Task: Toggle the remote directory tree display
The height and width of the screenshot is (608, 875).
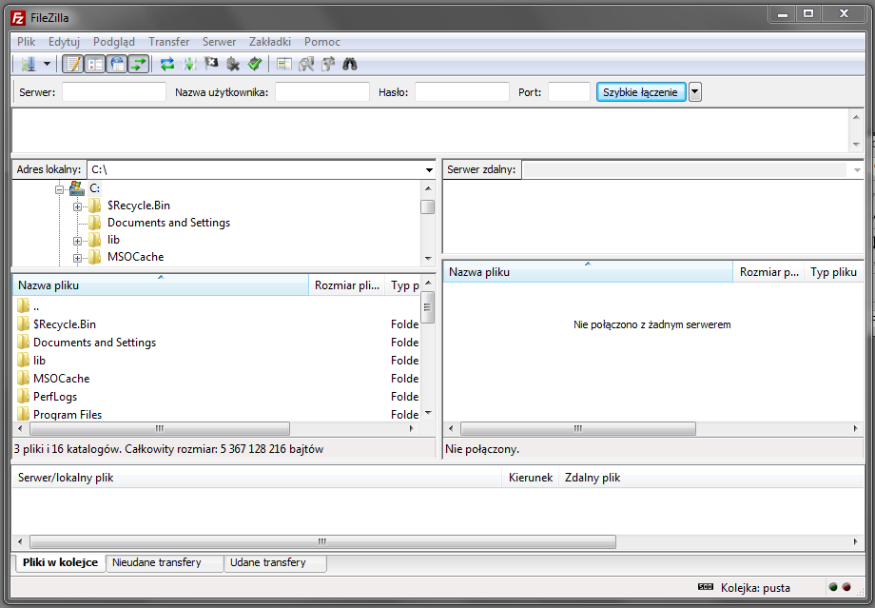Action: click(117, 64)
